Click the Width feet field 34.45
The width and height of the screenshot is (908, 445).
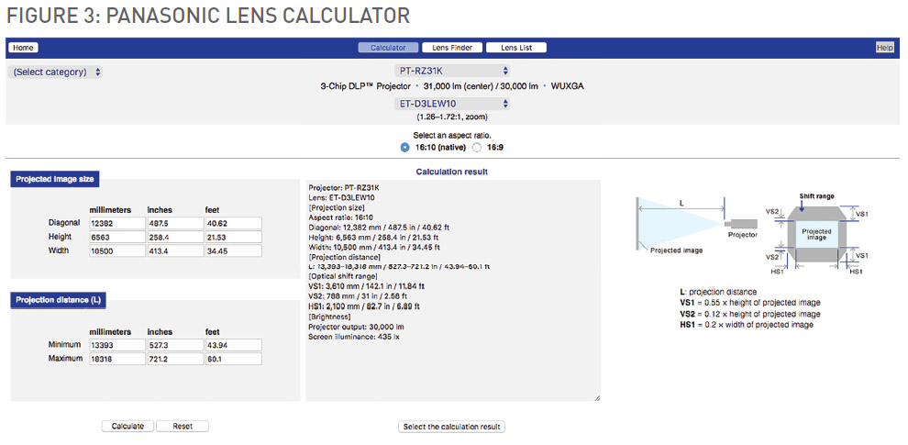[233, 250]
